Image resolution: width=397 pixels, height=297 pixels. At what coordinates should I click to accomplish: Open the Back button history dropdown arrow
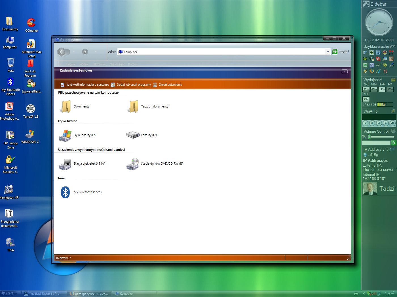(74, 52)
